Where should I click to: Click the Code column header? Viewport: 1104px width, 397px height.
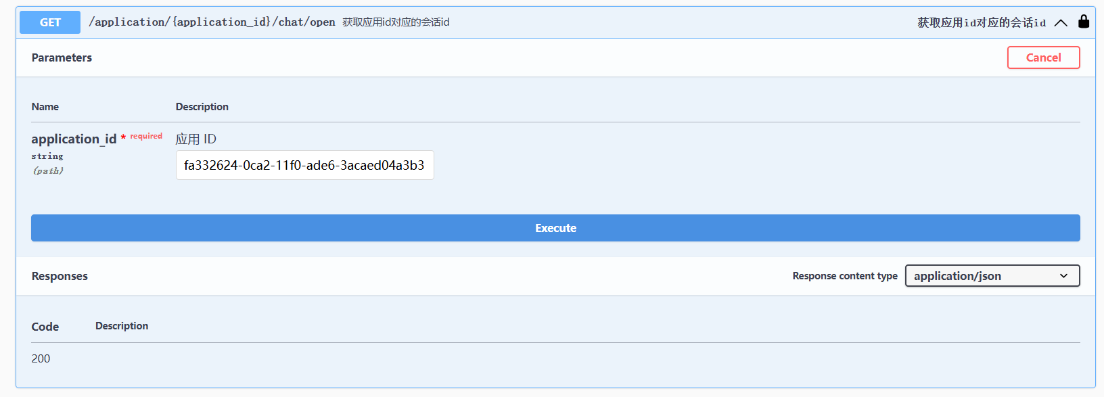pyautogui.click(x=45, y=327)
